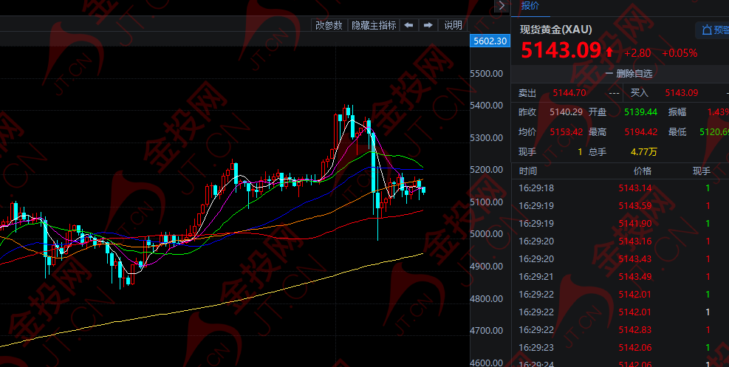Click the large red 5143.09 latest price
729x367 pixels.
pyautogui.click(x=561, y=50)
